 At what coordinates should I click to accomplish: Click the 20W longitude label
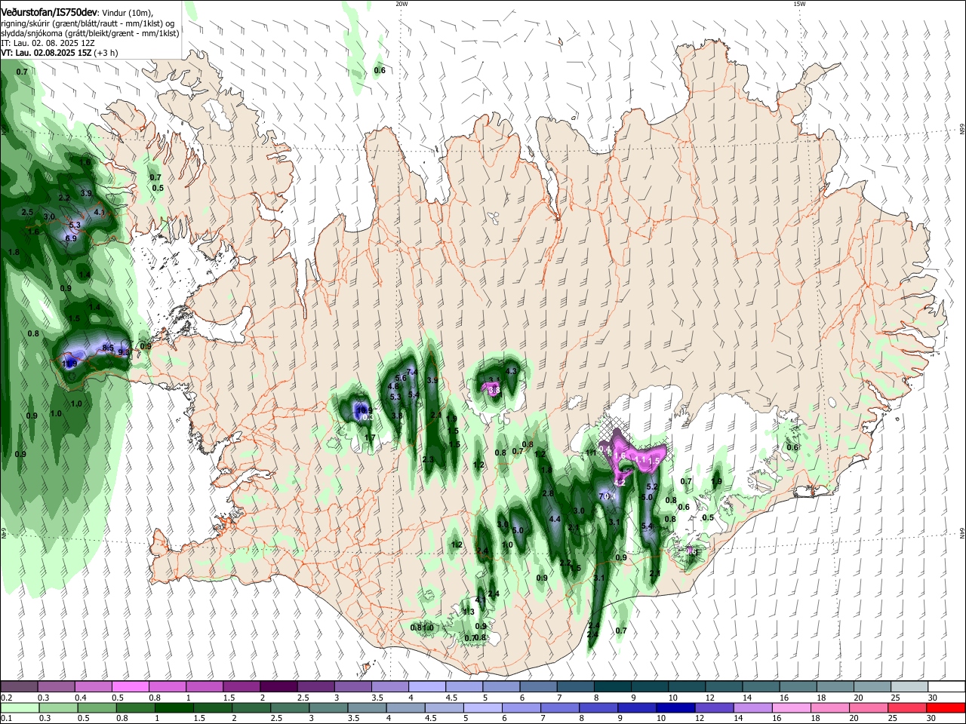pyautogui.click(x=401, y=4)
